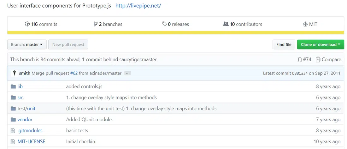Open the livepipe.net homepage link
Viewport: 347px width, 149px height.
[x=138, y=6]
